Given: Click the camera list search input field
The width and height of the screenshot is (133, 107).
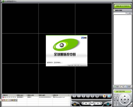Looking at the screenshot, I should coord(120,13).
